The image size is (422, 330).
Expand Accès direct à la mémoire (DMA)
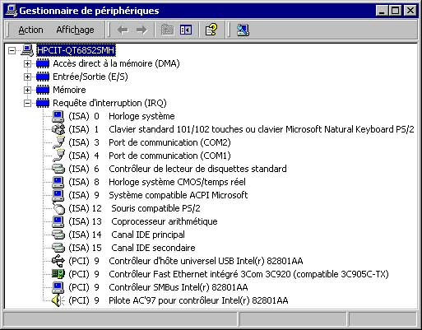coord(27,63)
